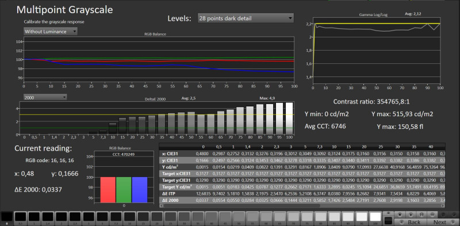
Task: Click the ΔE ITP row header
Action: 168,194
